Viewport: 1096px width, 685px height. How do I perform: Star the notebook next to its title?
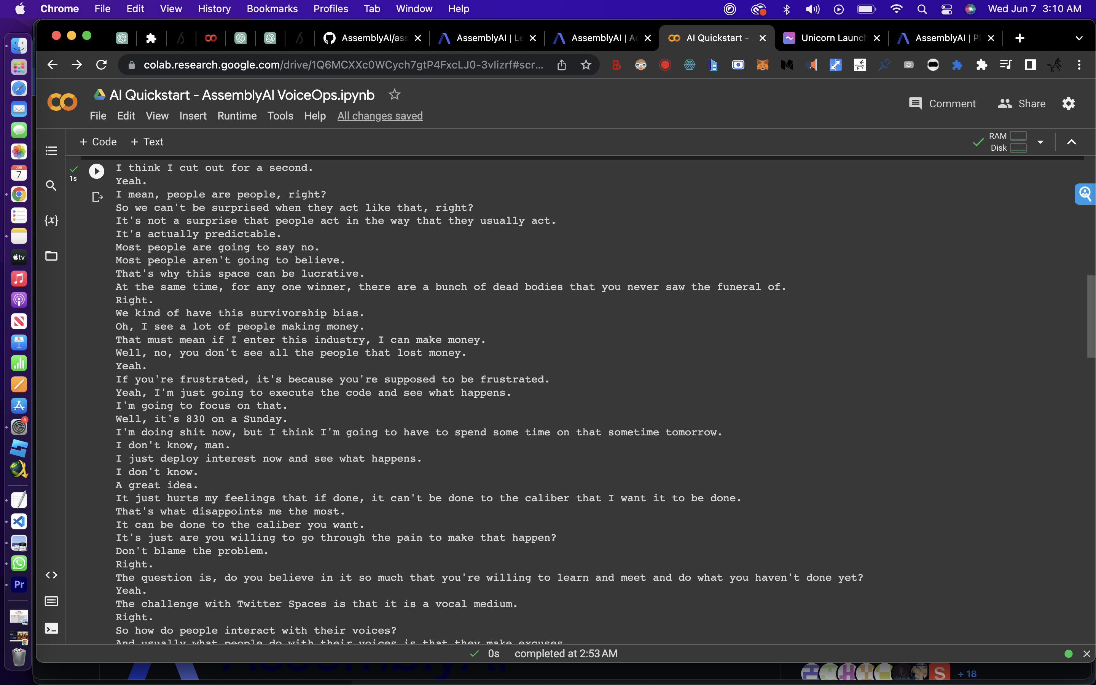click(393, 95)
